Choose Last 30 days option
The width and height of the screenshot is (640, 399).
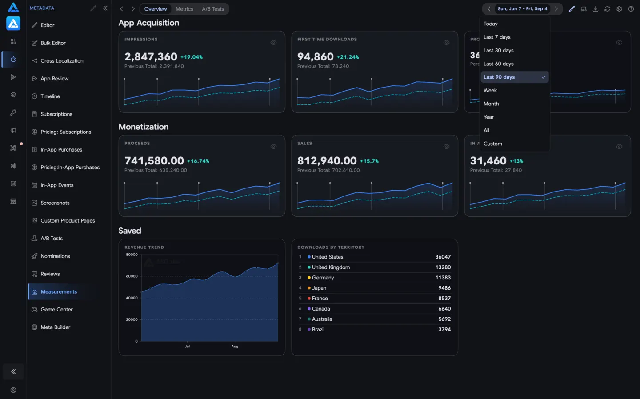[515, 50]
